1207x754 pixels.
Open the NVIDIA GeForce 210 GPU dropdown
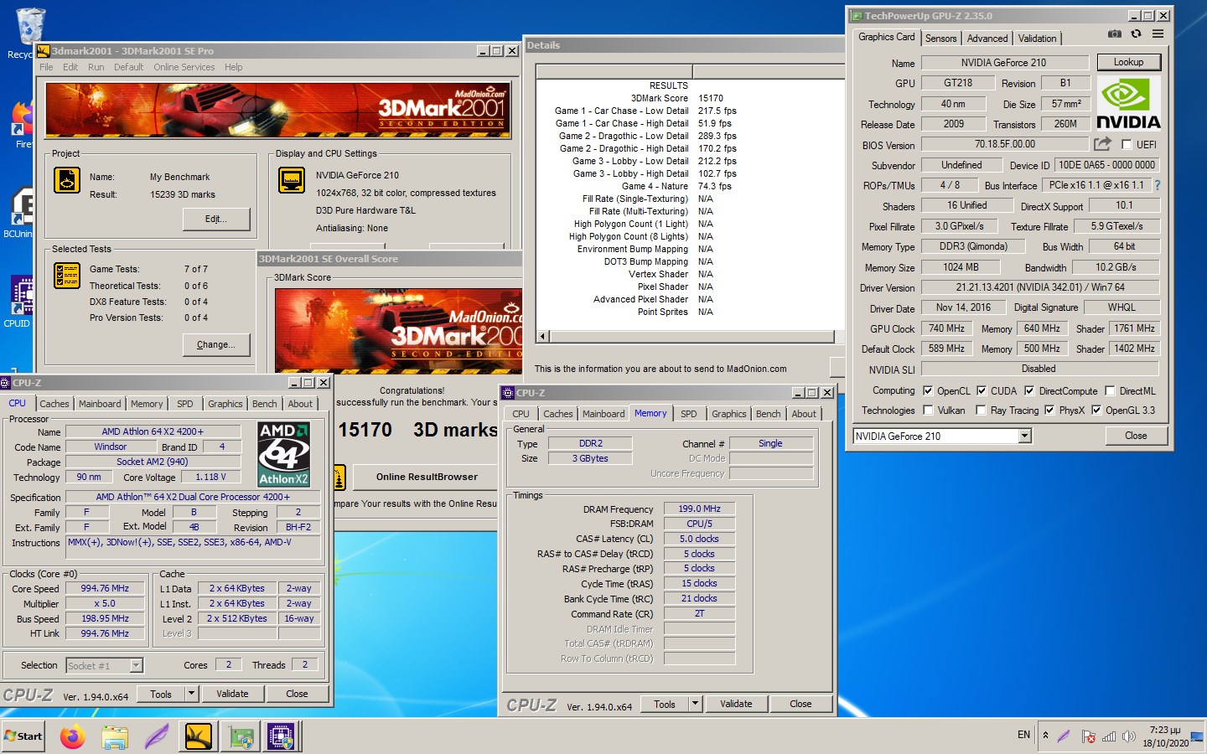[1024, 436]
